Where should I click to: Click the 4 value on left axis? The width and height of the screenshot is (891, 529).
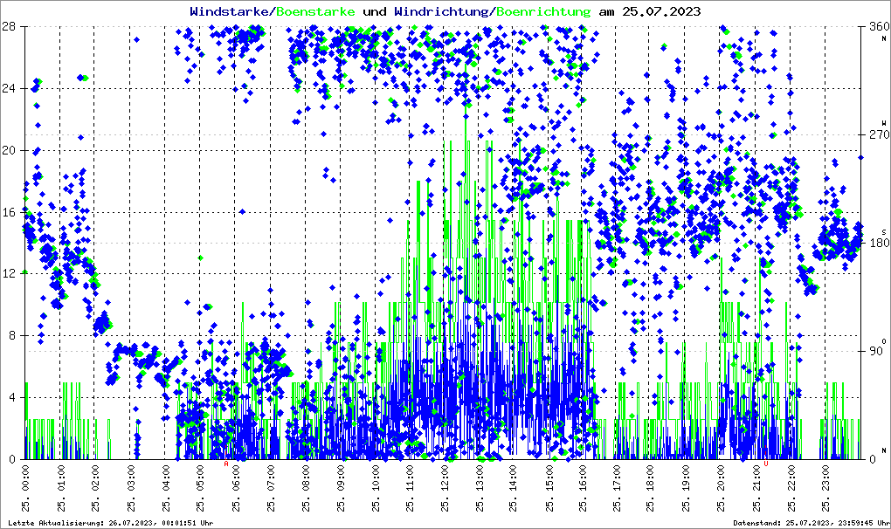pyautogui.click(x=12, y=398)
